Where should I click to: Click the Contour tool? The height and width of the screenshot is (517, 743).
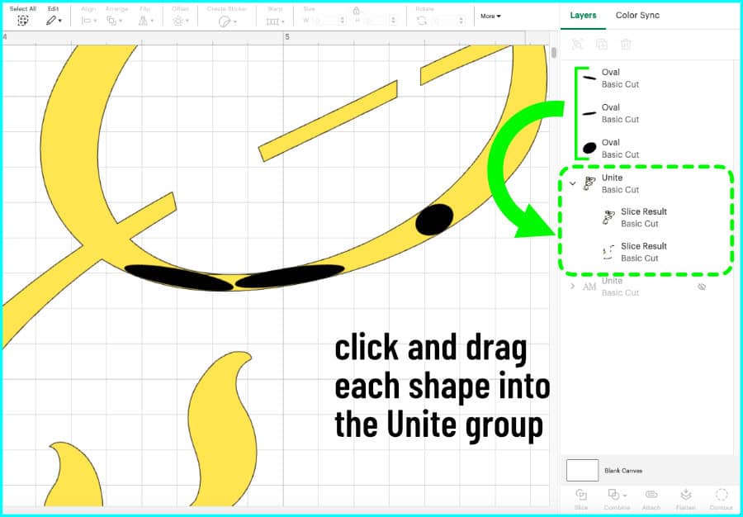coord(722,499)
